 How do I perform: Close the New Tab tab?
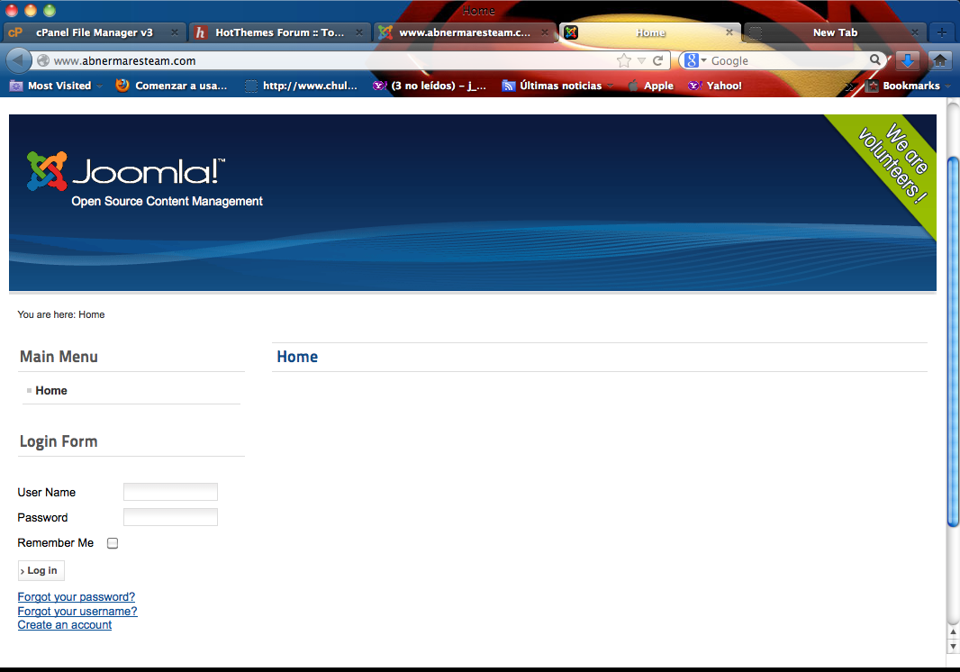click(x=915, y=32)
